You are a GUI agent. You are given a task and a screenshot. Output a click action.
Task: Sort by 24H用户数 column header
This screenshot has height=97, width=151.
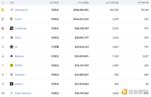click(143, 3)
